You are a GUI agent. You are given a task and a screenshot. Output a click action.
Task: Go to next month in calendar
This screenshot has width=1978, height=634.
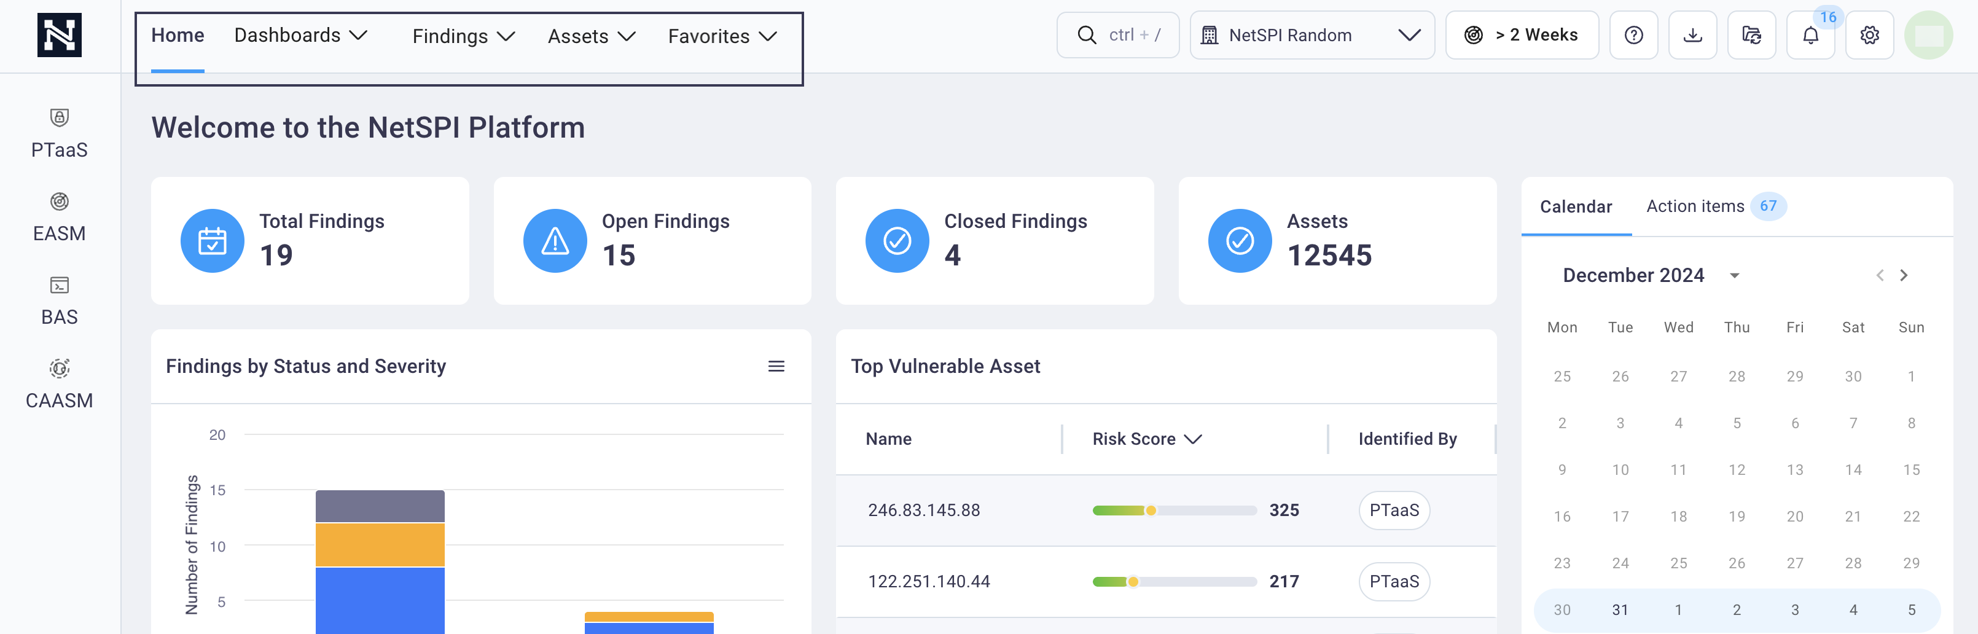coord(1904,276)
